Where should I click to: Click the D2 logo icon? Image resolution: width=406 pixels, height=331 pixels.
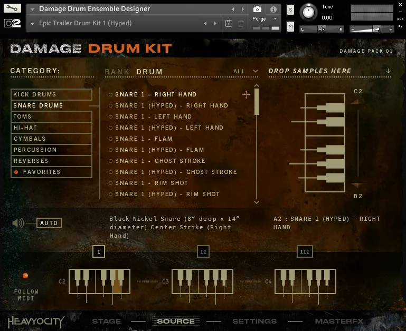pyautogui.click(x=12, y=23)
